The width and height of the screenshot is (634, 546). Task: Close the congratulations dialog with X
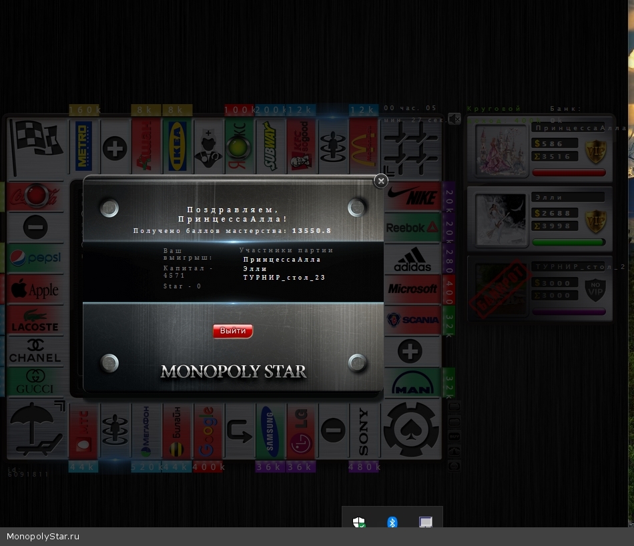coord(380,181)
